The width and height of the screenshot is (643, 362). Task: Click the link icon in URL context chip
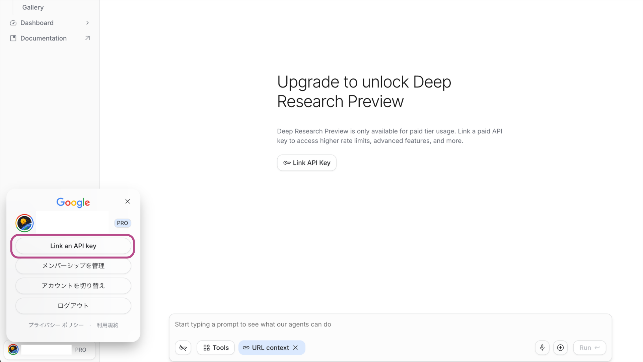(x=246, y=348)
